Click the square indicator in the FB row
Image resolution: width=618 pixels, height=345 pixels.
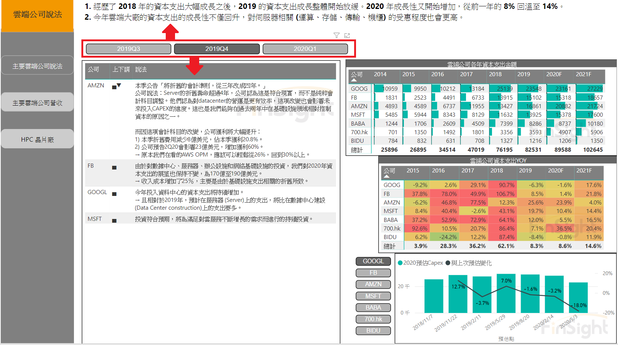pyautogui.click(x=114, y=168)
